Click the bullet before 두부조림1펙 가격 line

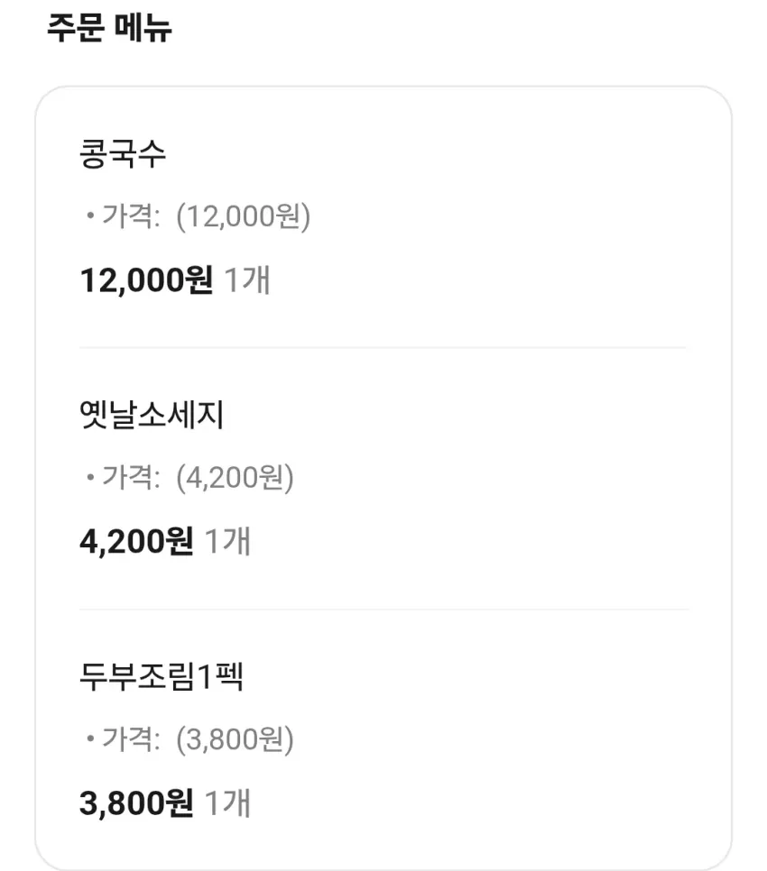(90, 738)
